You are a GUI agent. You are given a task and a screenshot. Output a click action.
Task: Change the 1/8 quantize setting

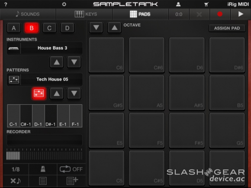coord(16,169)
